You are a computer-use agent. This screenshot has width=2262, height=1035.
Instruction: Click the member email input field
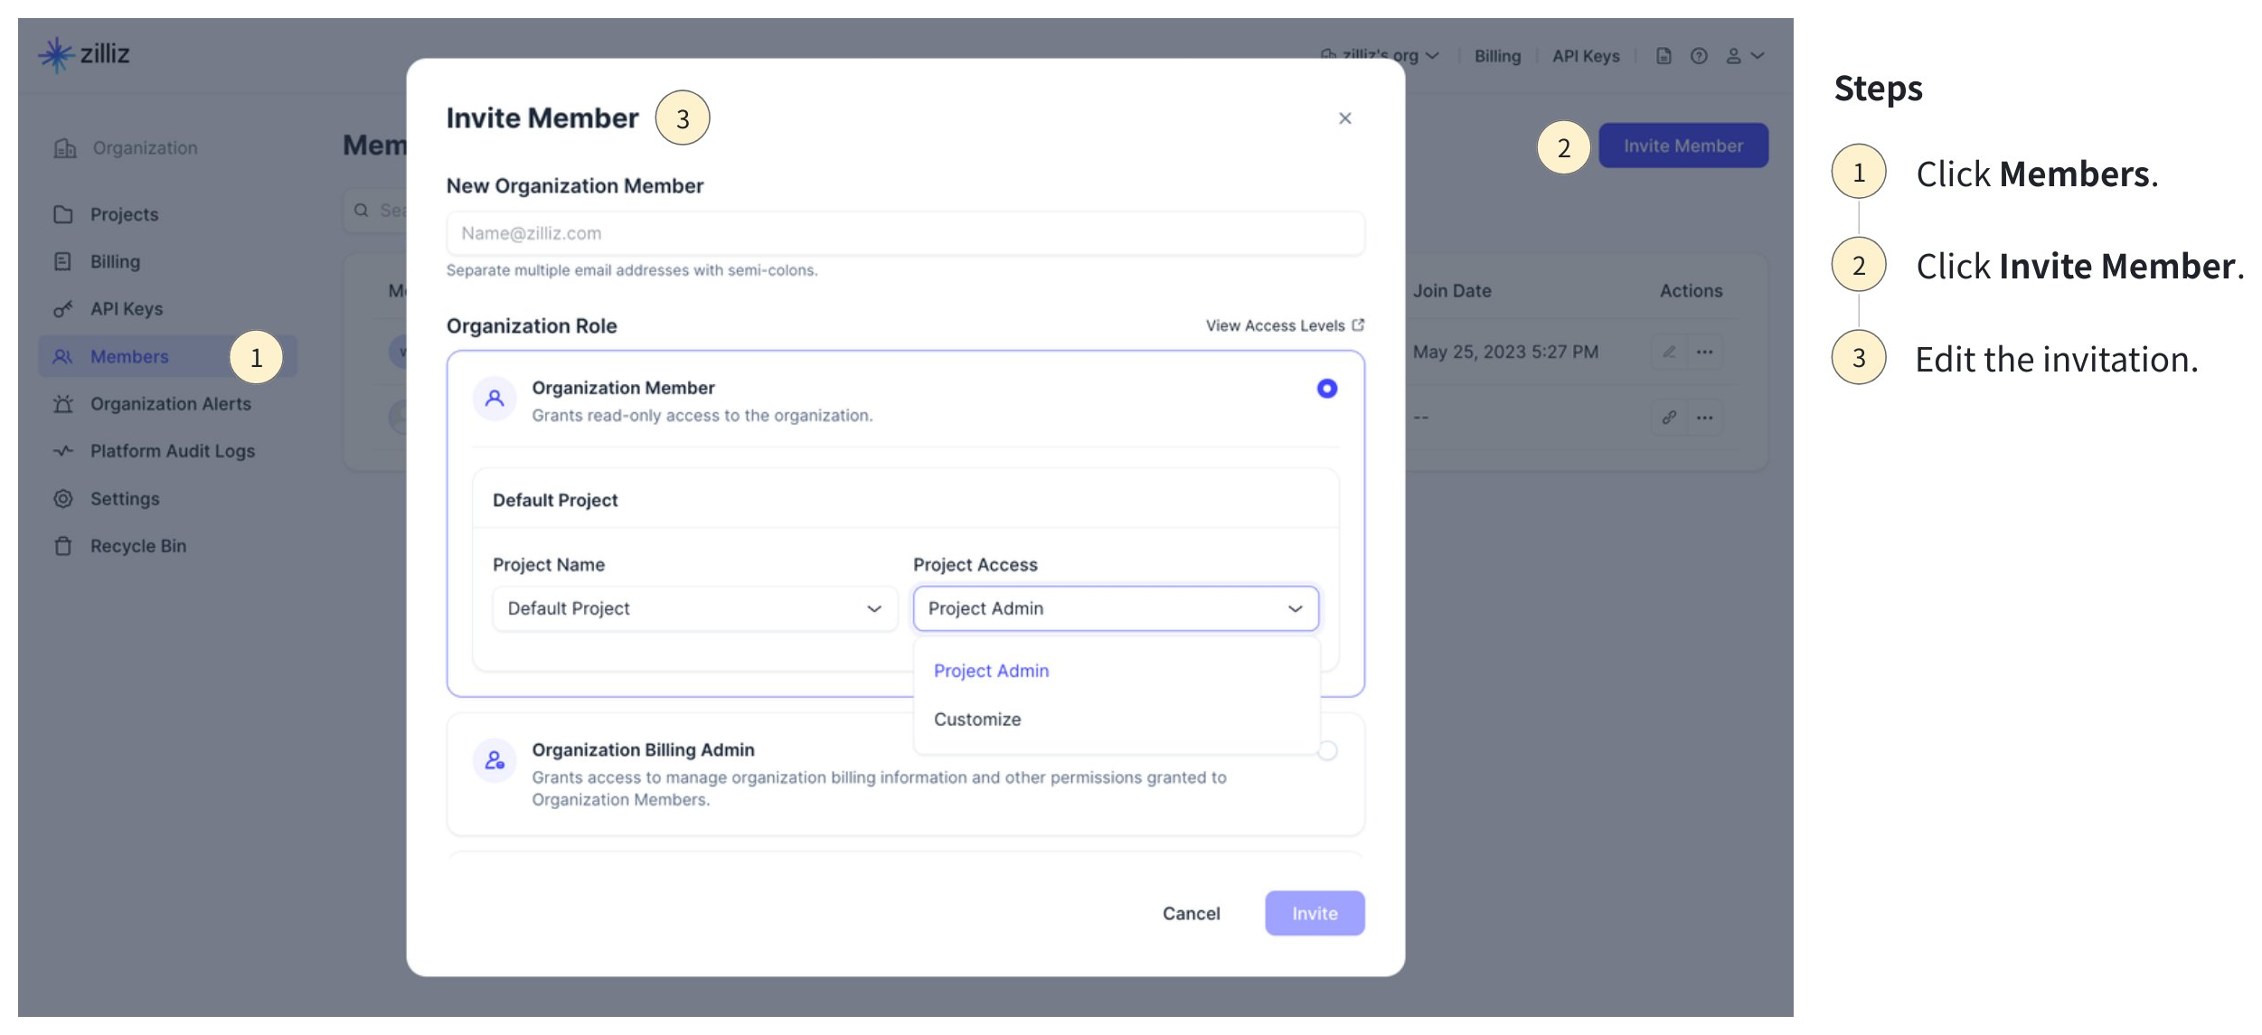905,233
